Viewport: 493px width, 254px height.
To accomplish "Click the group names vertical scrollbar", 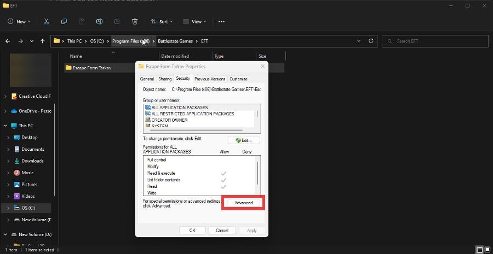I will click(x=257, y=113).
